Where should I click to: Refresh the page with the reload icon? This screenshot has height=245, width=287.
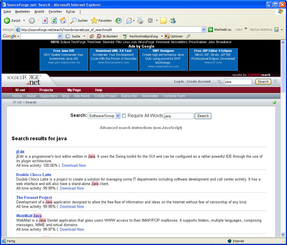(x=54, y=21)
